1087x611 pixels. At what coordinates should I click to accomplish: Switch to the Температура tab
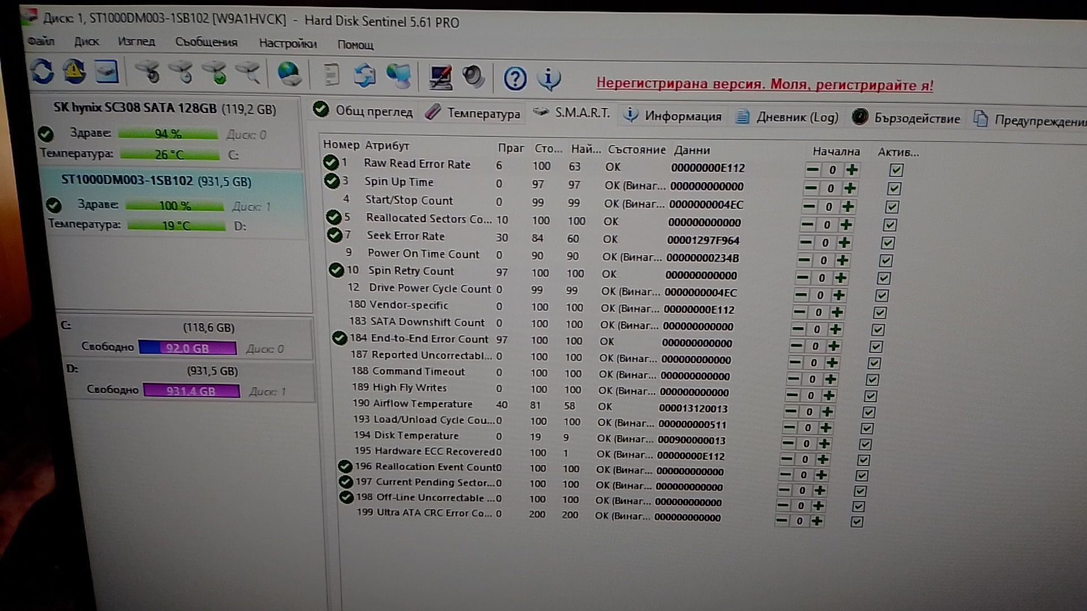coord(473,113)
